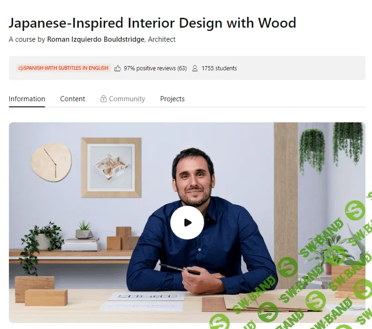The height and width of the screenshot is (329, 372).
Task: Click the Spanish with subtitles badge
Action: click(63, 68)
